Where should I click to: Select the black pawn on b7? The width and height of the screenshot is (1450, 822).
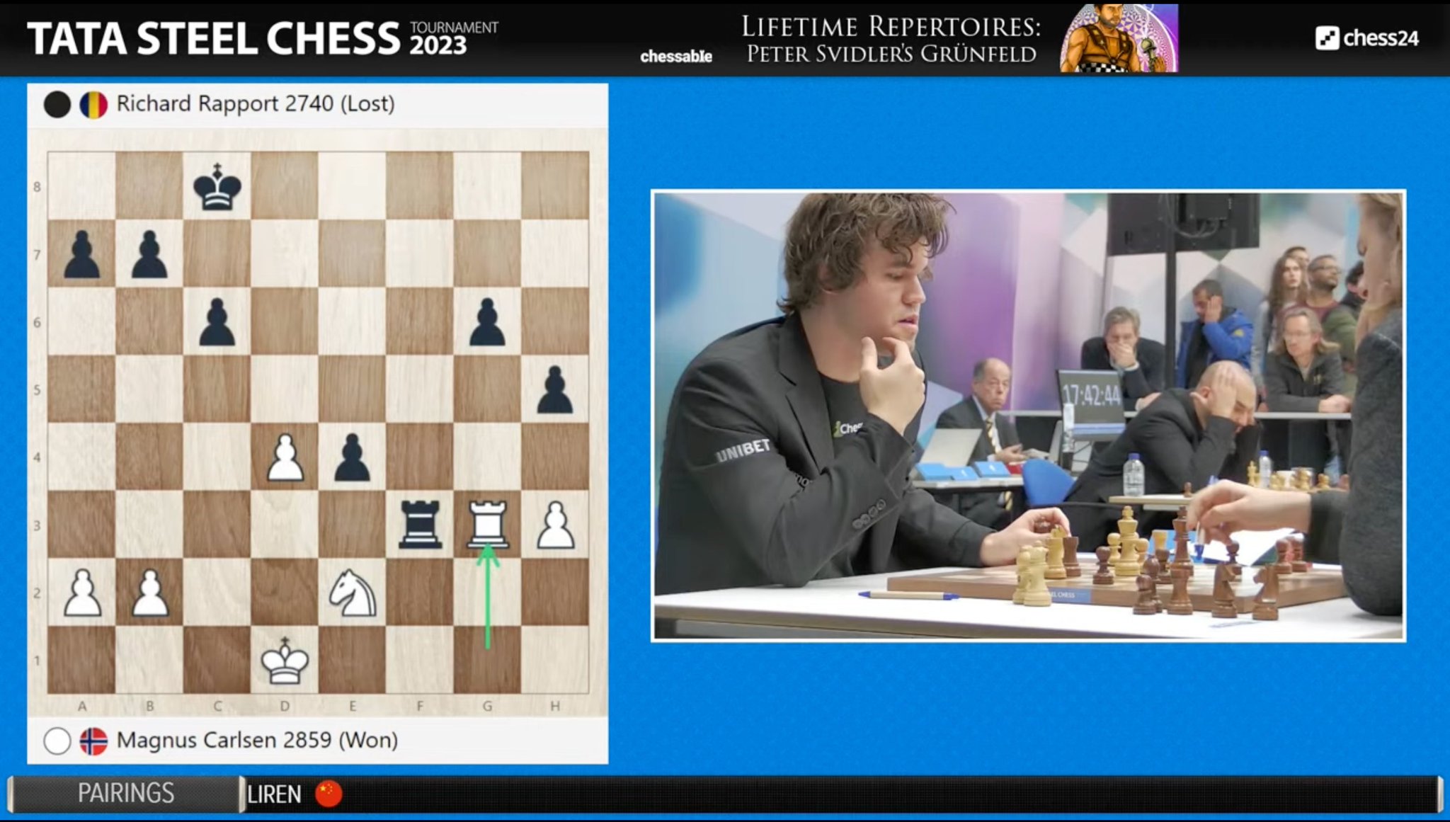pos(149,254)
